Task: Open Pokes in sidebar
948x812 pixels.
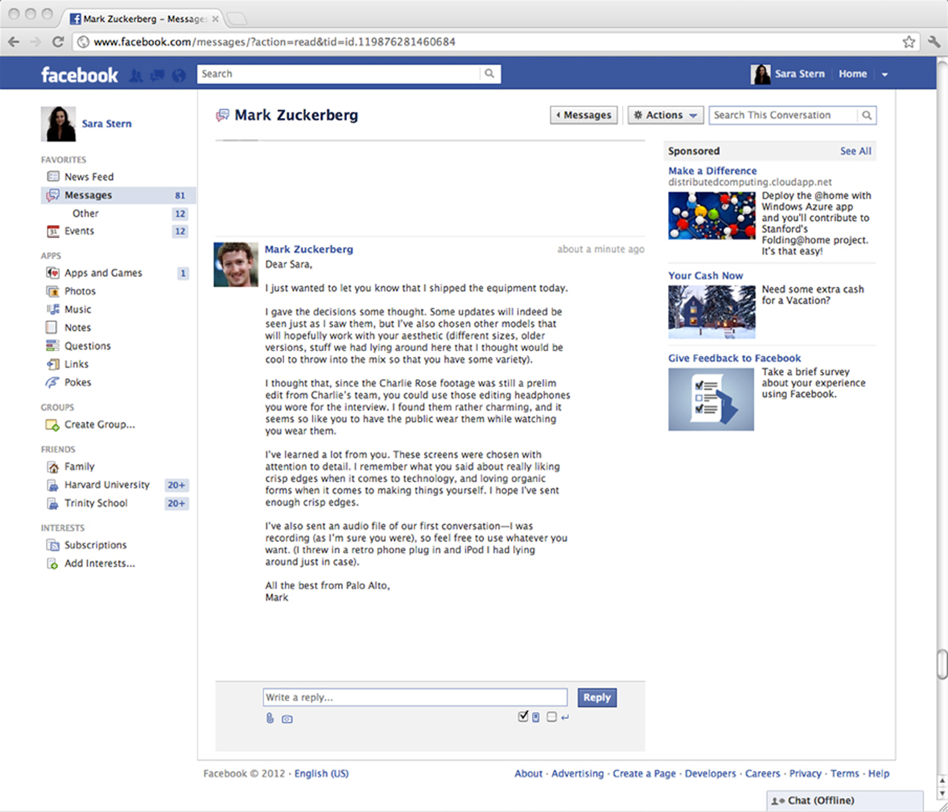Action: 77,383
